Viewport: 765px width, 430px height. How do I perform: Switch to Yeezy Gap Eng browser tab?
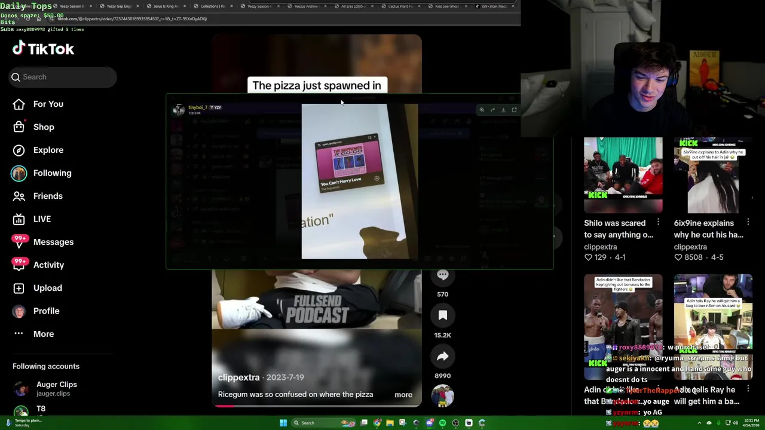pyautogui.click(x=119, y=6)
